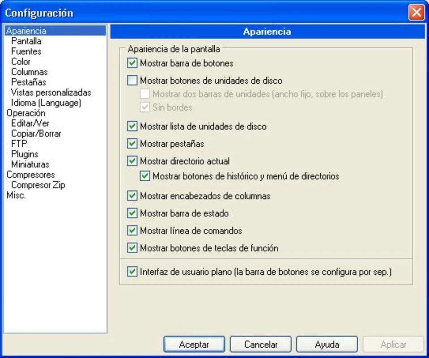Go to 'Color' configuration section
This screenshot has height=358, width=429.
21,62
